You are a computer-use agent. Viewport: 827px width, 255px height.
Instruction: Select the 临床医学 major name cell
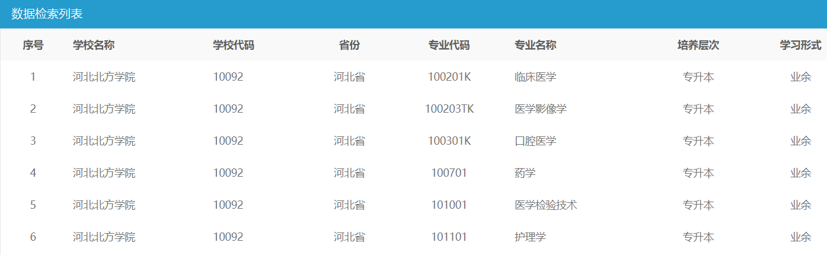[535, 77]
